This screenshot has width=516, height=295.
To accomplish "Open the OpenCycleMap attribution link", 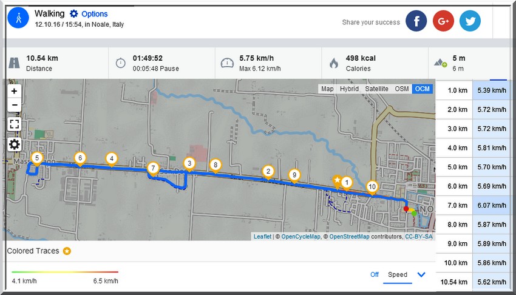I will click(x=300, y=237).
